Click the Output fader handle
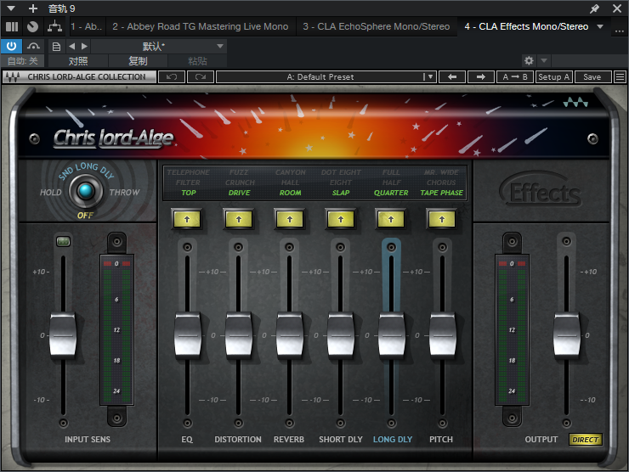The height and width of the screenshot is (472, 629). tap(566, 335)
